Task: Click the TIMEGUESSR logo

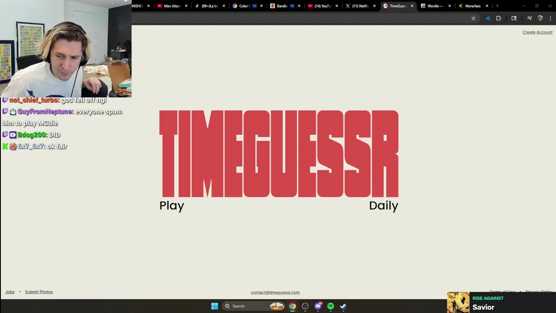Action: 278,154
